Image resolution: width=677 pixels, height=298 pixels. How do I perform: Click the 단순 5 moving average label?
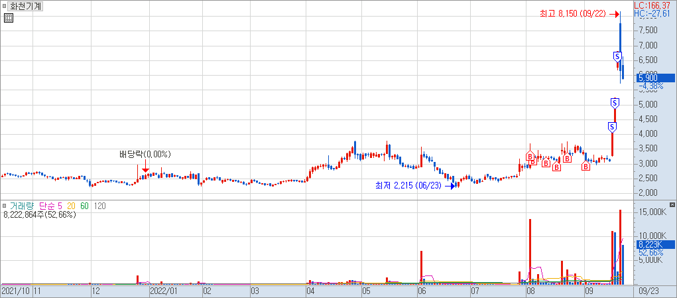(x=50, y=206)
